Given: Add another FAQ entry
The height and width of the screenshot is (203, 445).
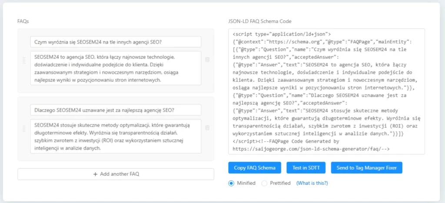Looking at the screenshot, I should pyautogui.click(x=116, y=174).
